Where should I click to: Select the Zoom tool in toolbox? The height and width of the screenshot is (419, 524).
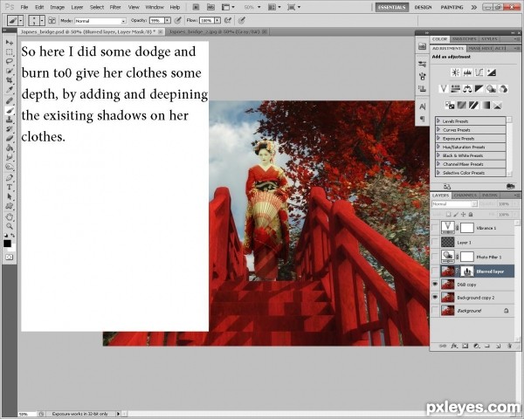(10, 226)
